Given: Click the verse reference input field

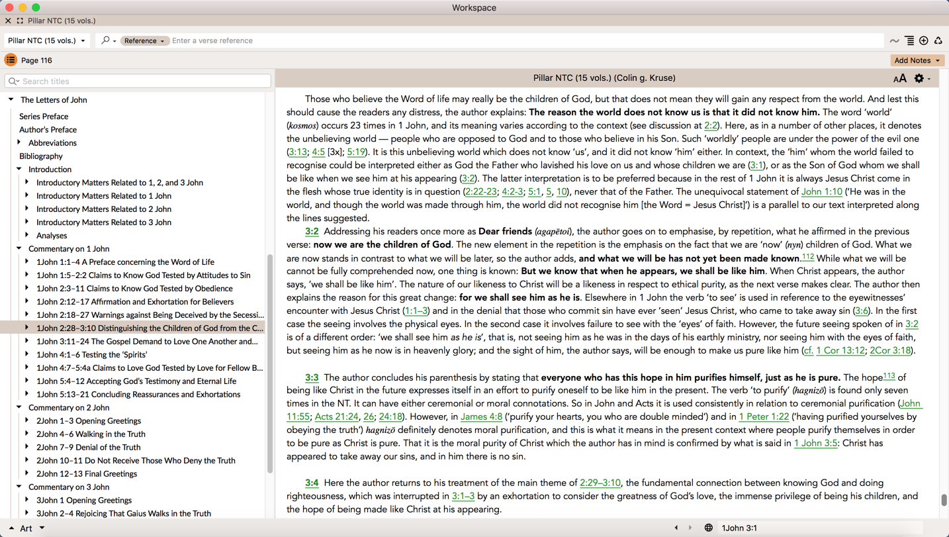Looking at the screenshot, I should 526,40.
